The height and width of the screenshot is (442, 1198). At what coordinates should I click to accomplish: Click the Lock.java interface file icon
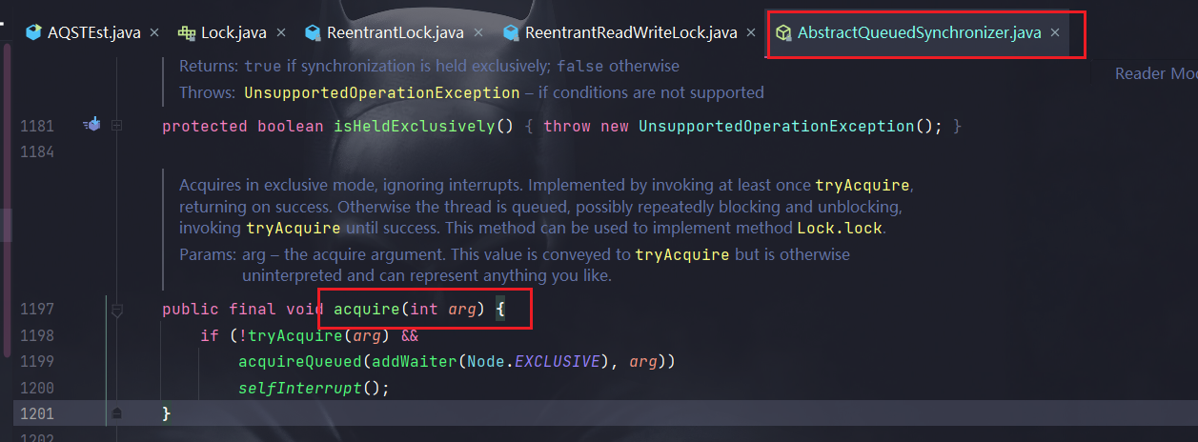[x=186, y=32]
